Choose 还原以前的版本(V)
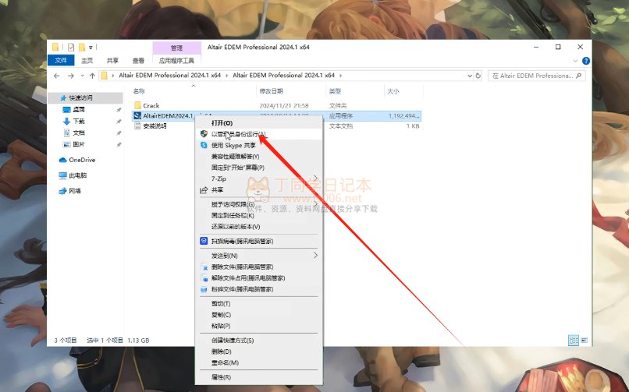Image resolution: width=629 pixels, height=392 pixels. [259, 227]
